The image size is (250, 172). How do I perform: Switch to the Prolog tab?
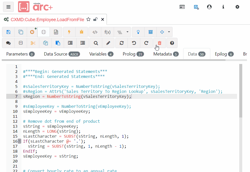coord(133,54)
